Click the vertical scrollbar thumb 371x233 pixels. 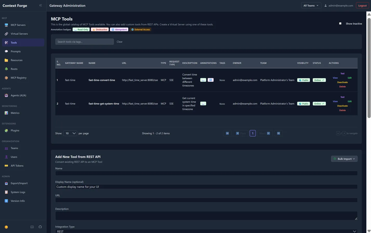(369, 68)
